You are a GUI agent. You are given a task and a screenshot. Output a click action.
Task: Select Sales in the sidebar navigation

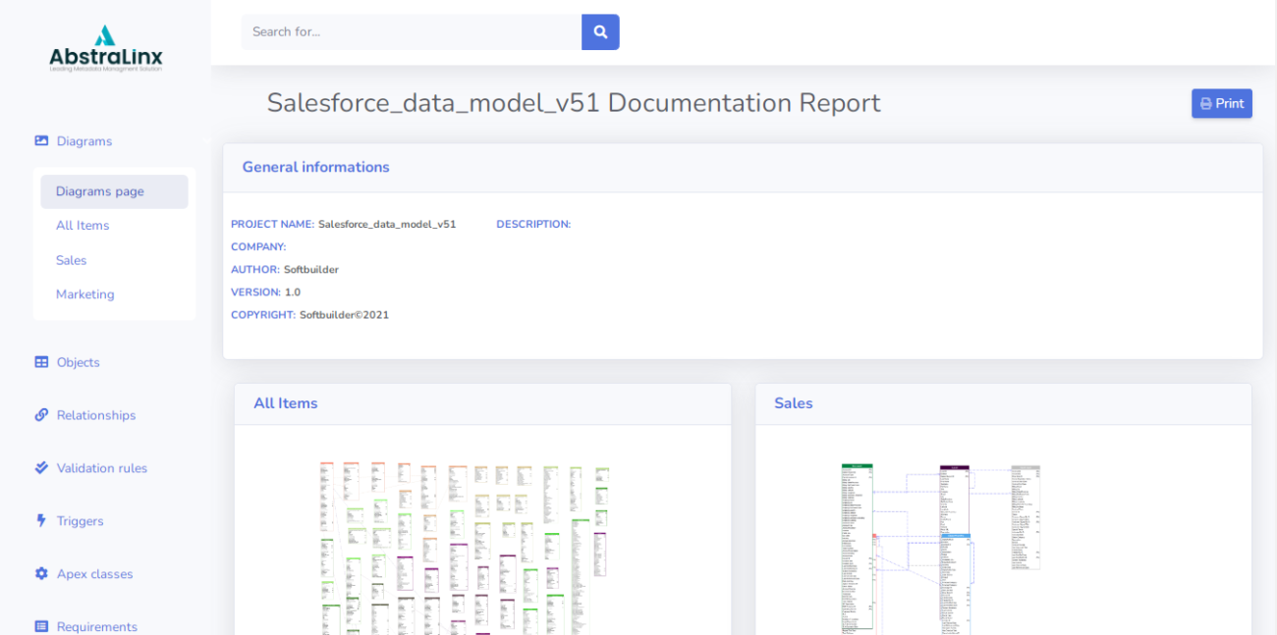(x=71, y=259)
